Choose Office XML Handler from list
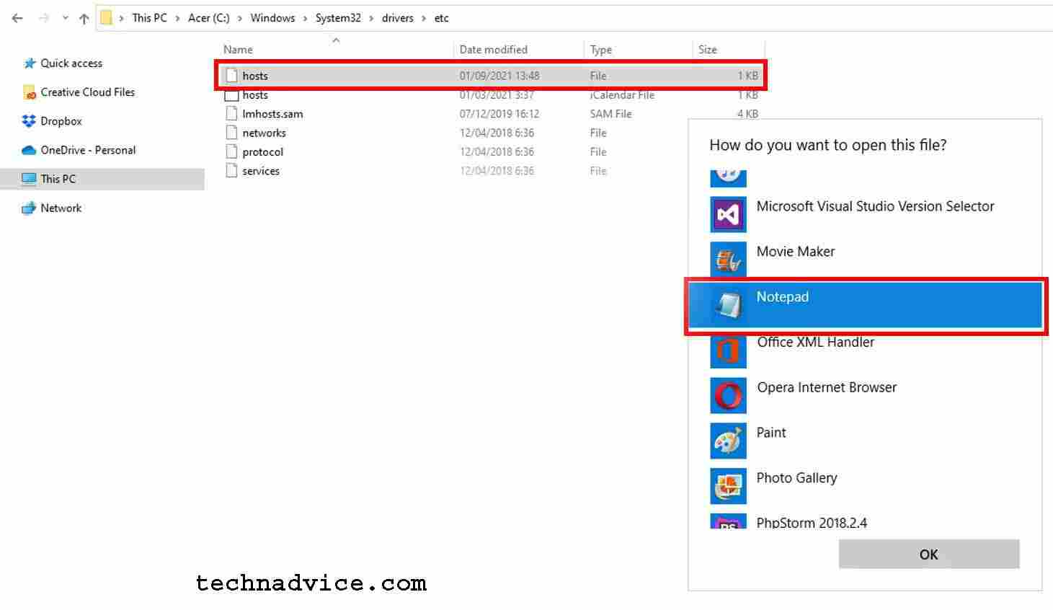Image resolution: width=1053 pixels, height=610 pixels. (865, 351)
